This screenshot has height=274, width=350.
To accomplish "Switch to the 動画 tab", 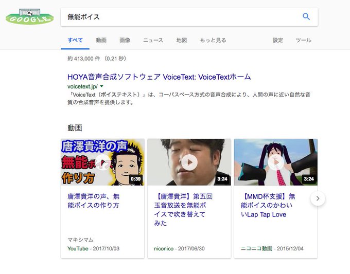I will pyautogui.click(x=101, y=40).
